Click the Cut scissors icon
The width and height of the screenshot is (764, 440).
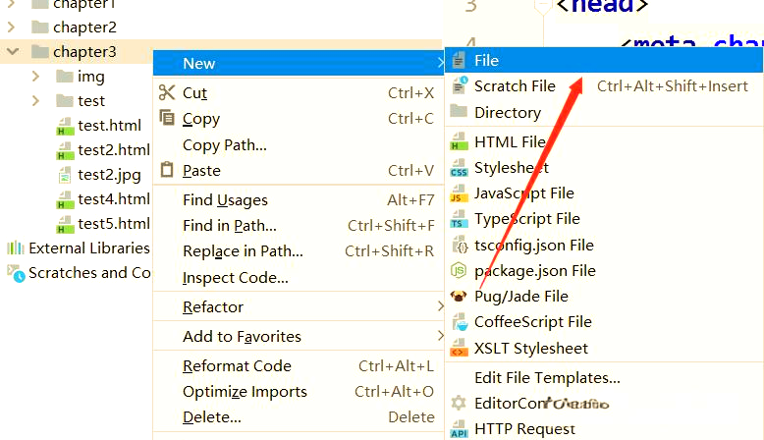click(167, 92)
